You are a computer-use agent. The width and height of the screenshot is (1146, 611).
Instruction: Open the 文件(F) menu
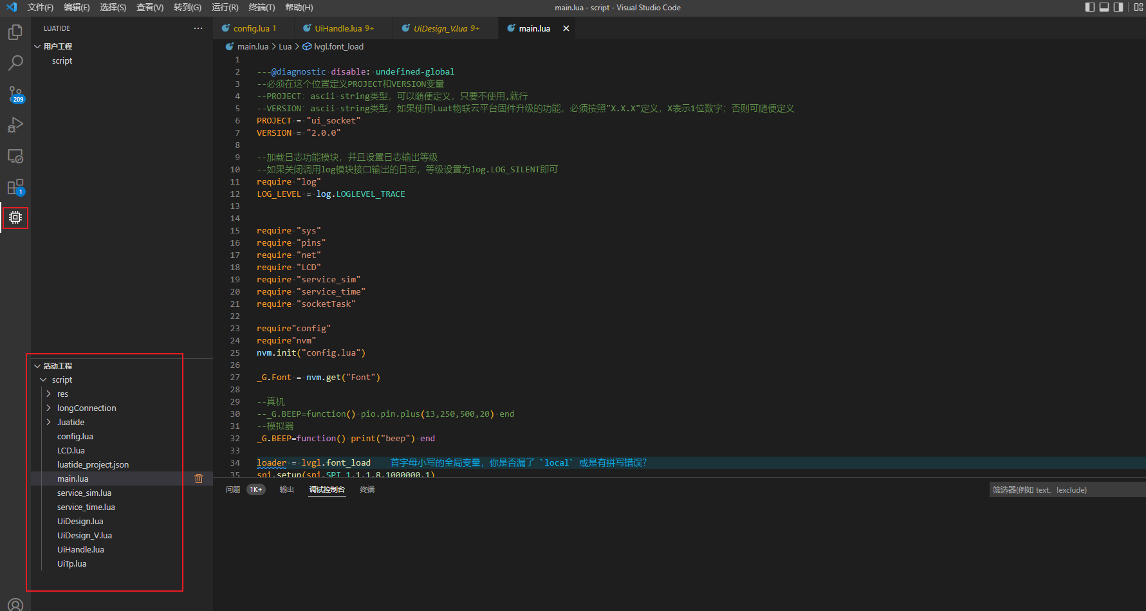(41, 7)
